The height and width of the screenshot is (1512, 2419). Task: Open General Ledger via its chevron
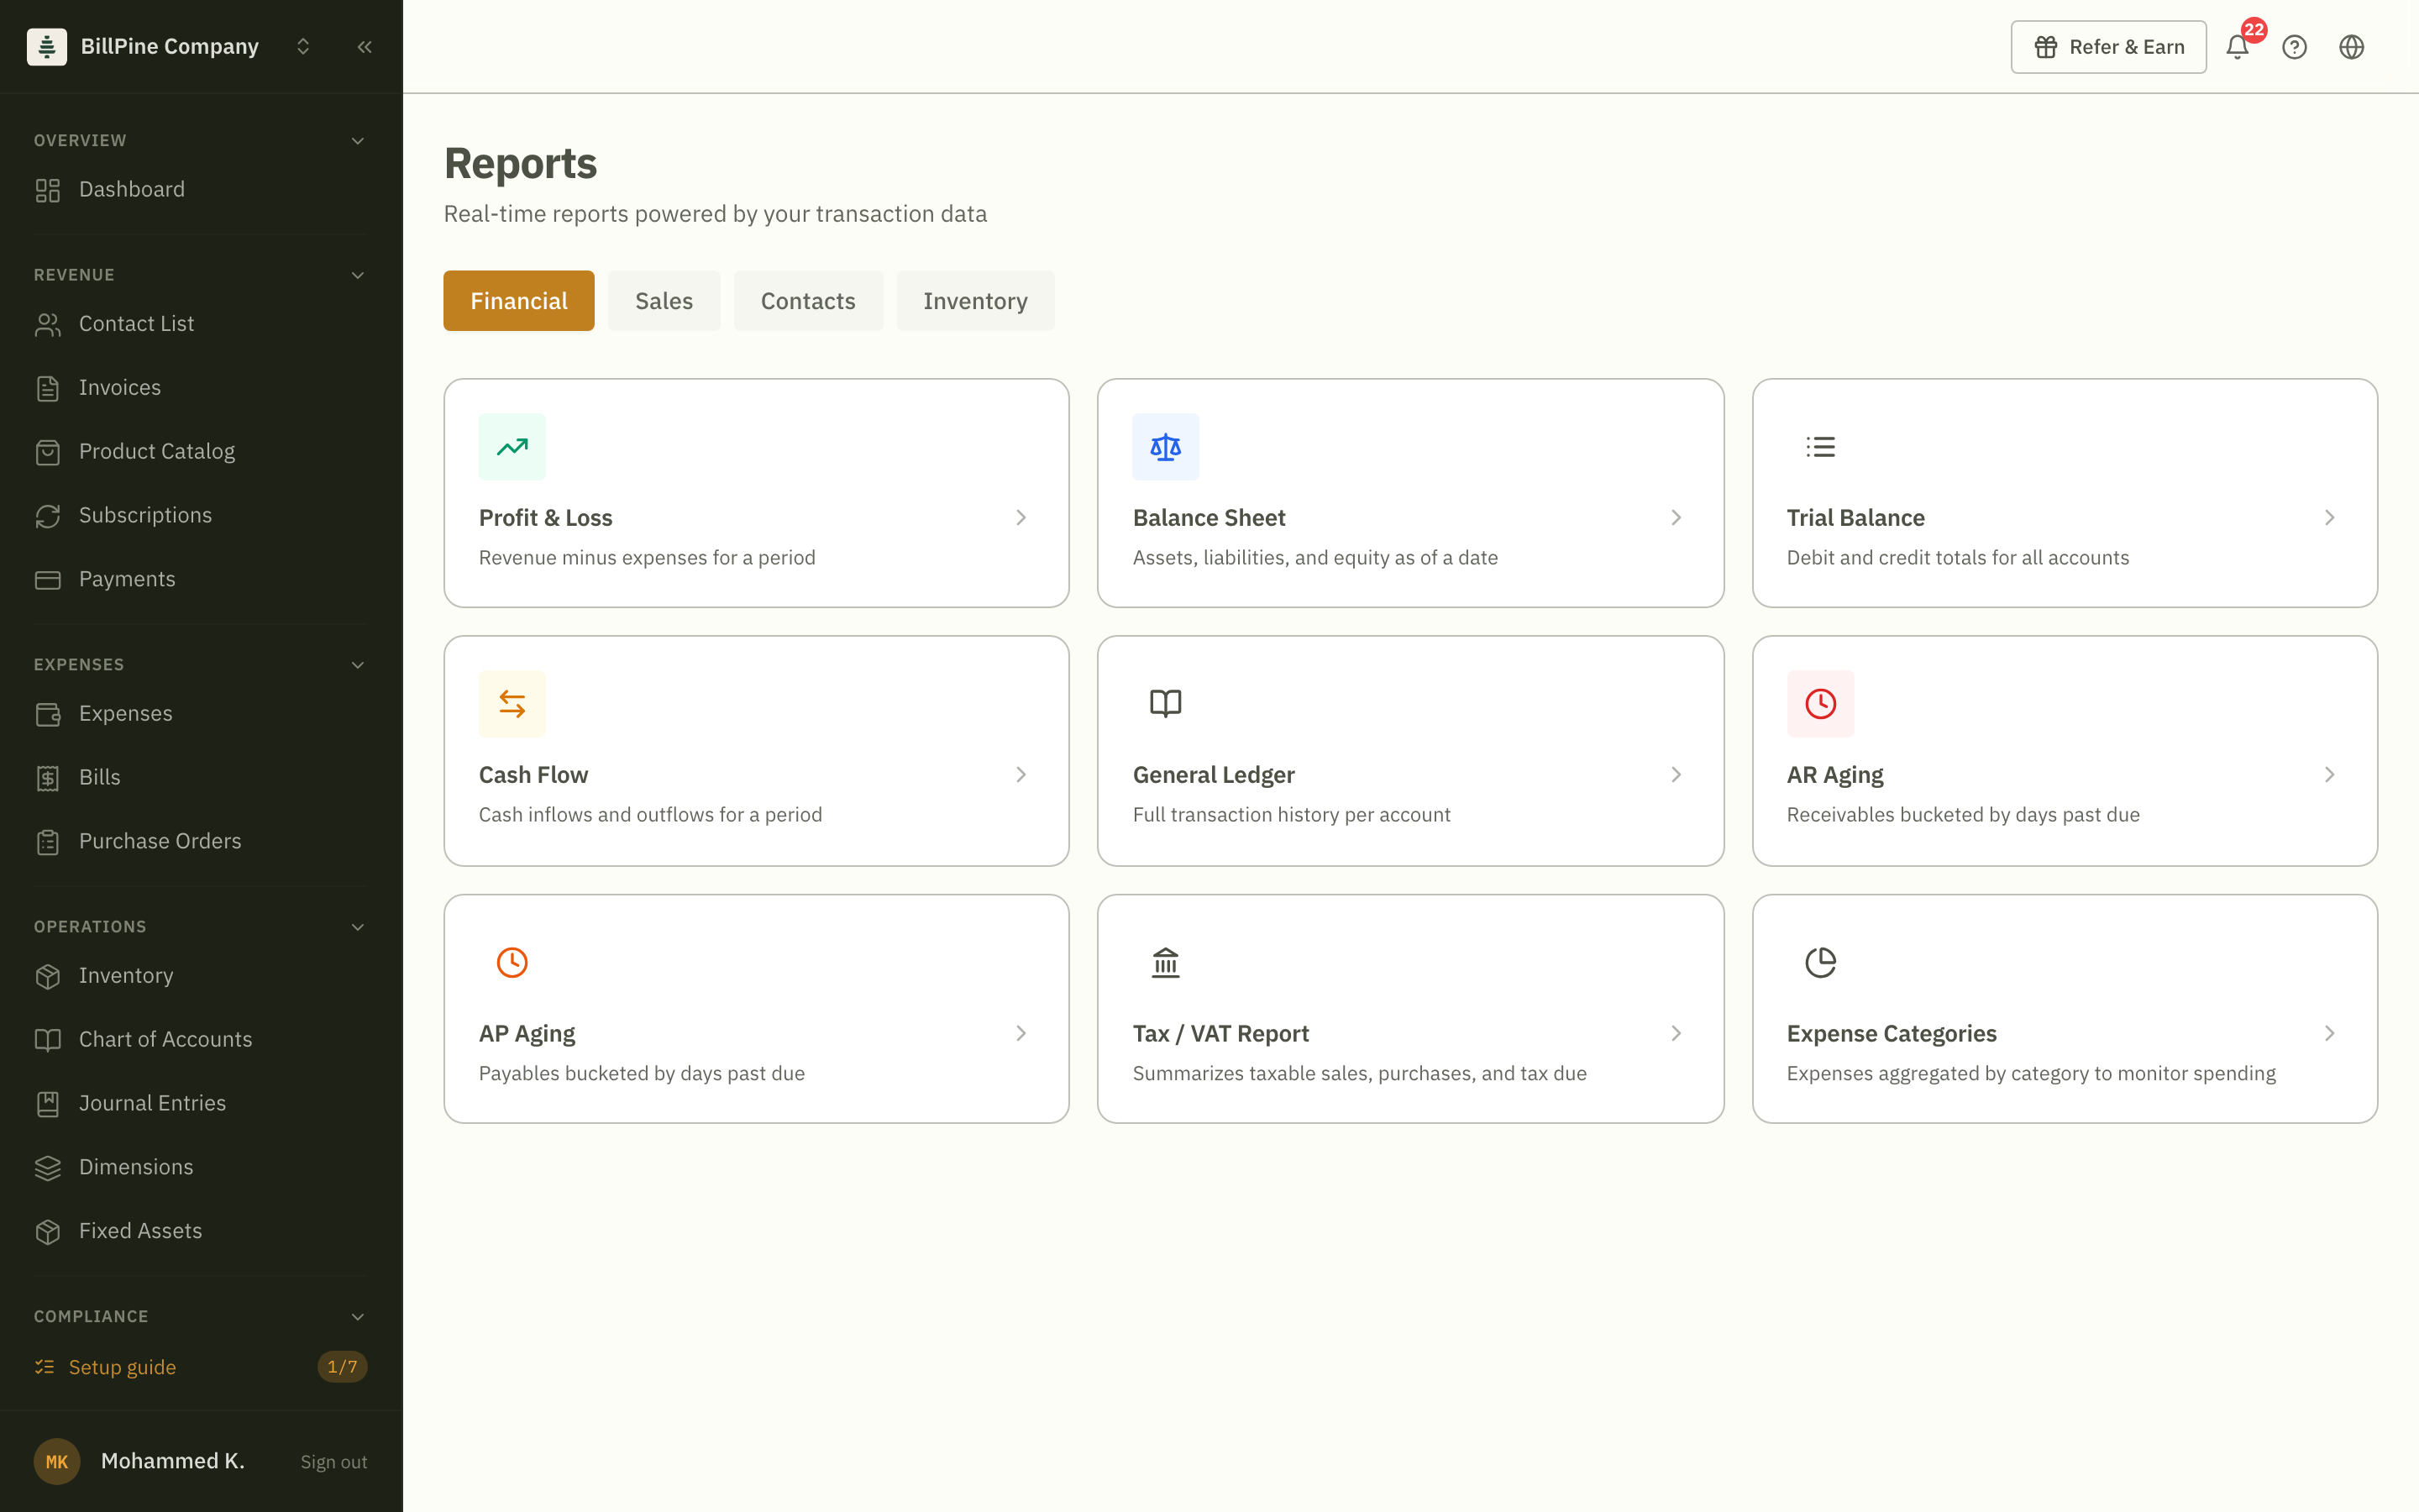[x=1677, y=775]
